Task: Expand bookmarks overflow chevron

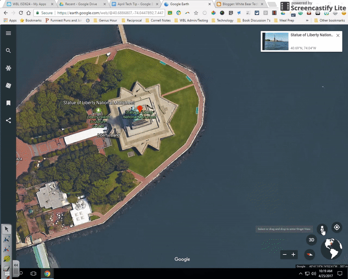Action: pos(307,20)
